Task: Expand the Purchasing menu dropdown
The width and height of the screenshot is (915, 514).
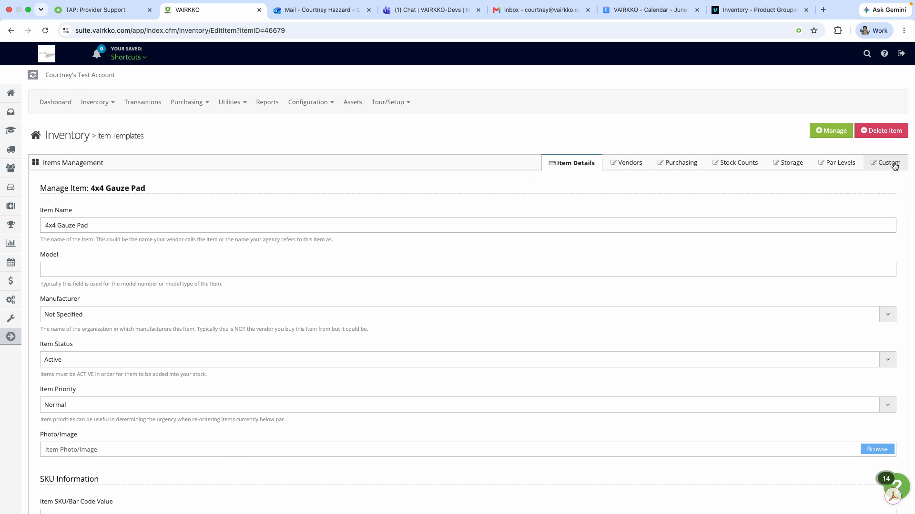Action: tap(190, 102)
